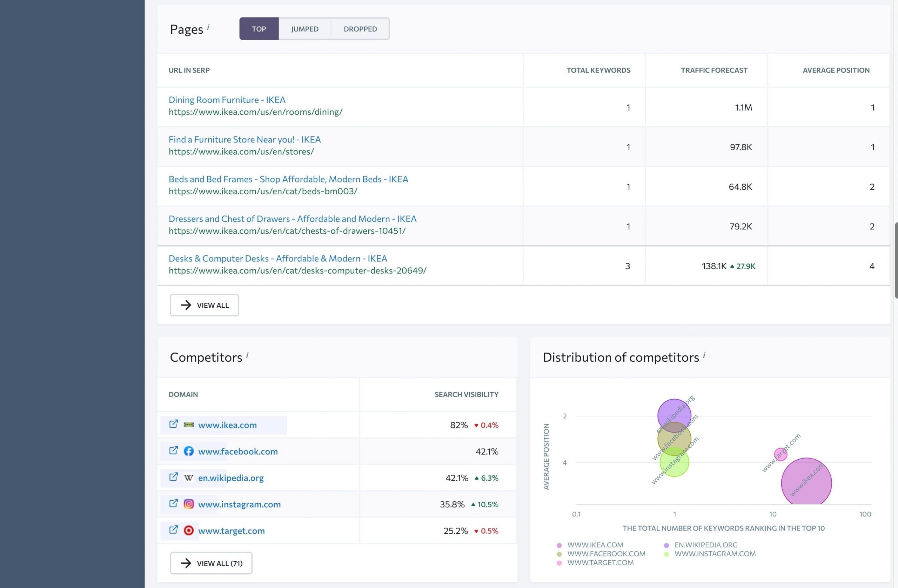Click VIEW ALL (71) competitors button
The width and height of the screenshot is (898, 588).
pyautogui.click(x=211, y=563)
